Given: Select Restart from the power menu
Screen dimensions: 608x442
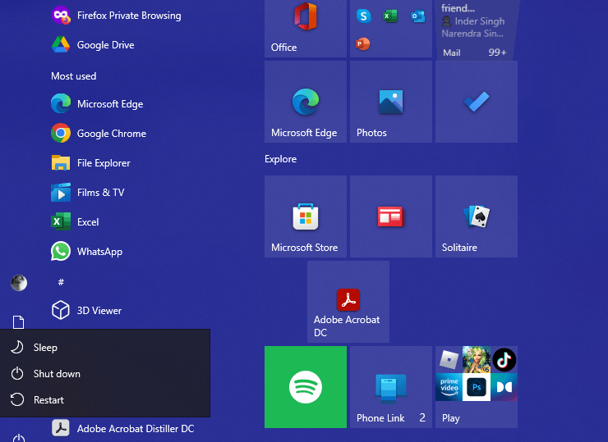Looking at the screenshot, I should click(x=105, y=400).
